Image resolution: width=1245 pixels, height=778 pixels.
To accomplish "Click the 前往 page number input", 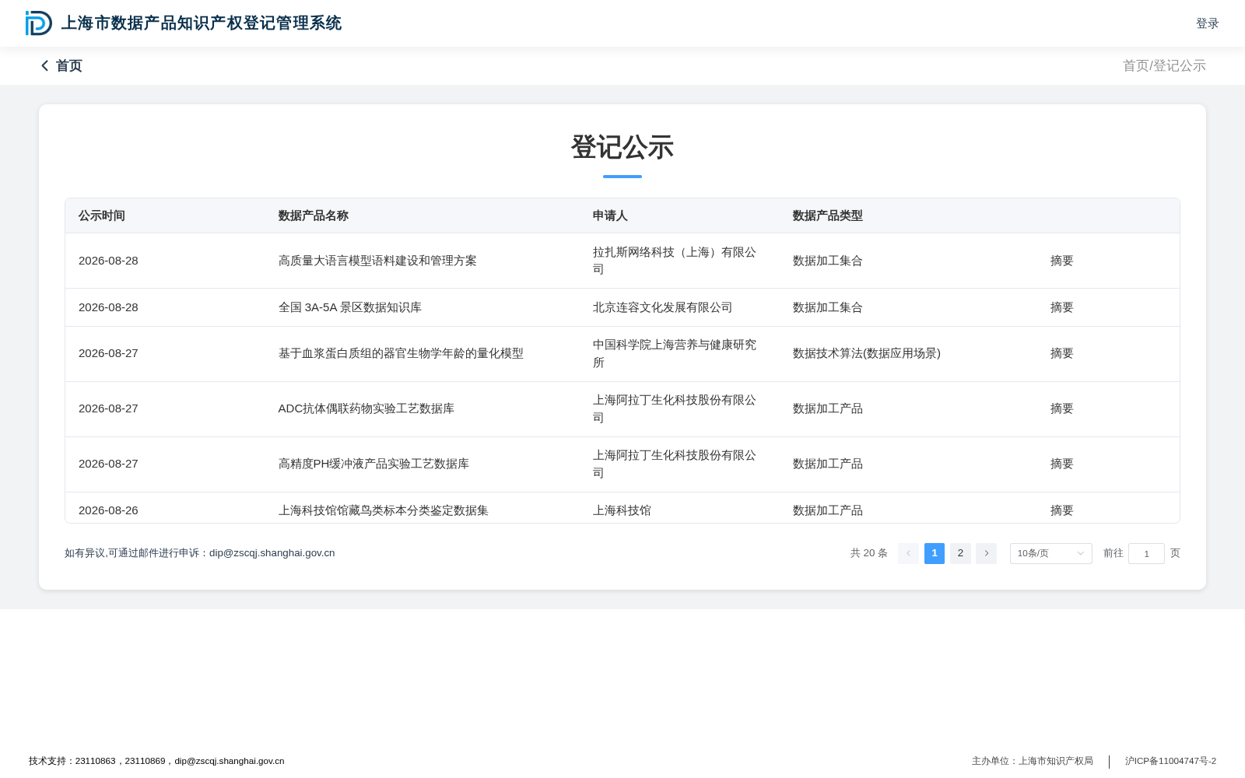I will click(1146, 553).
